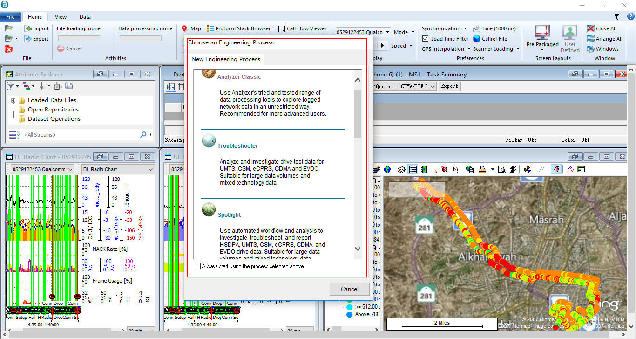Toggle the legend icon in map toolbar
The height and width of the screenshot is (339, 636).
pos(413,169)
